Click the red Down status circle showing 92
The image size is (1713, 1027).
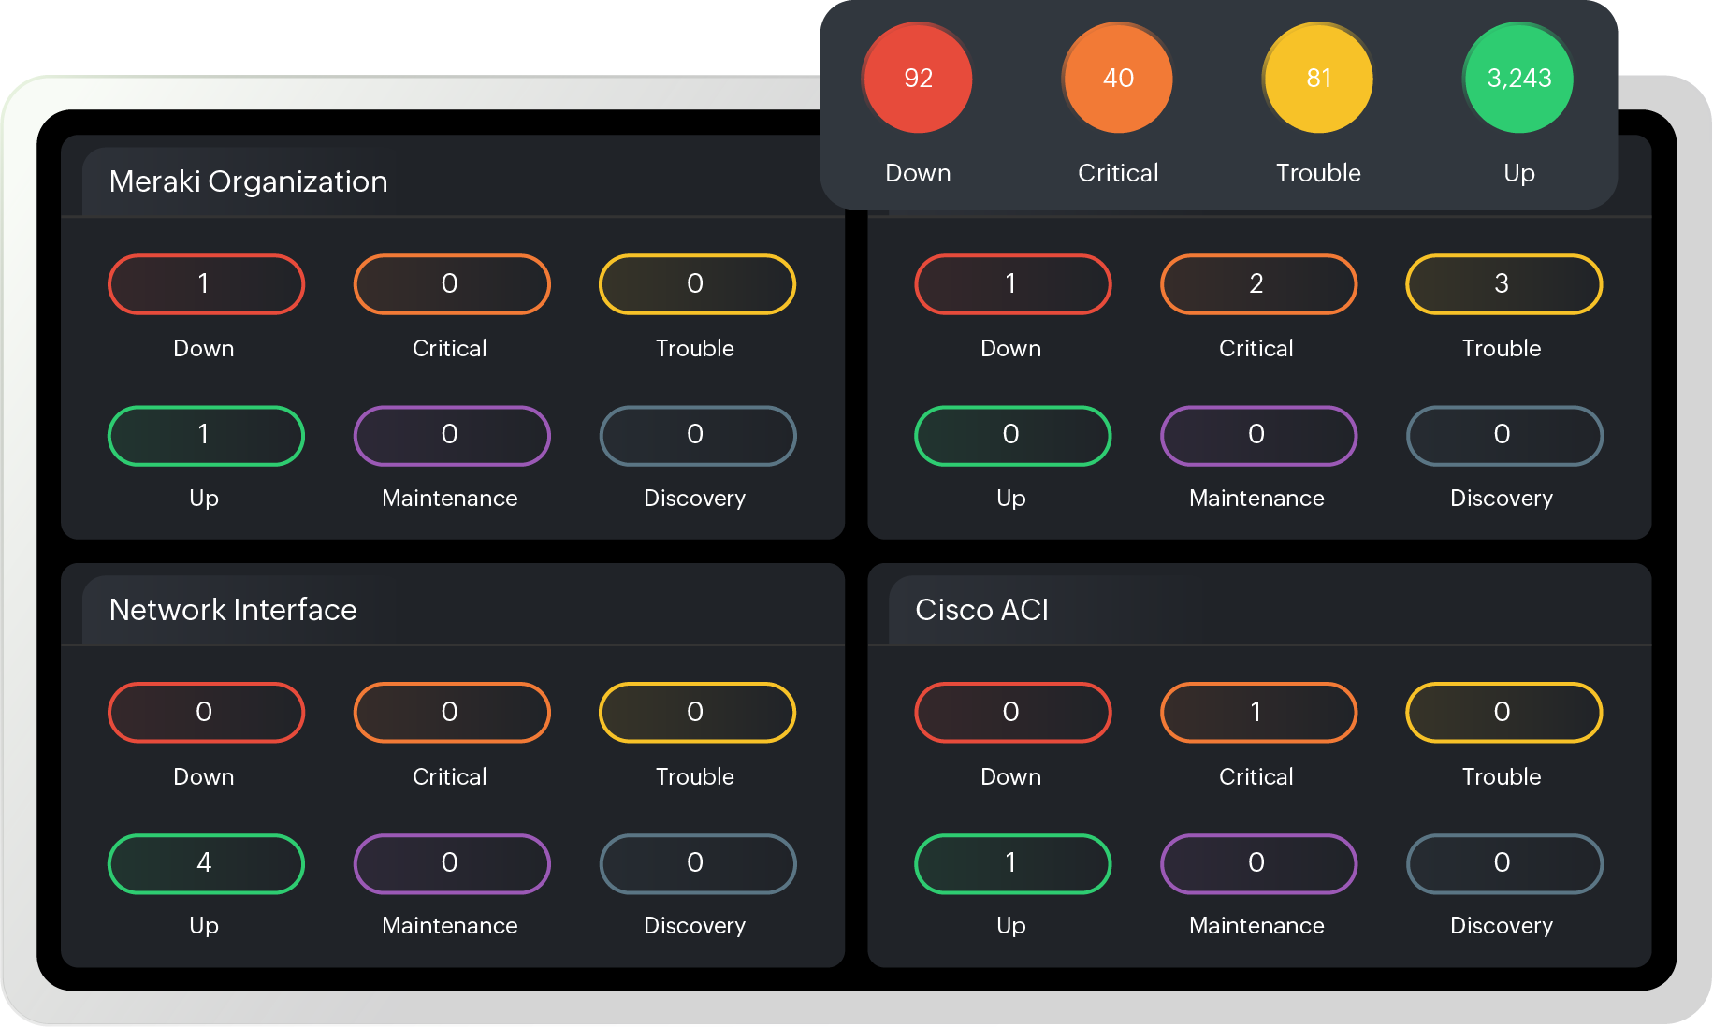coord(918,79)
